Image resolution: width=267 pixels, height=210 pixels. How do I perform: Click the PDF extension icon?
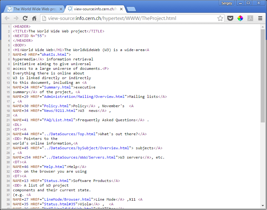(x=250, y=18)
